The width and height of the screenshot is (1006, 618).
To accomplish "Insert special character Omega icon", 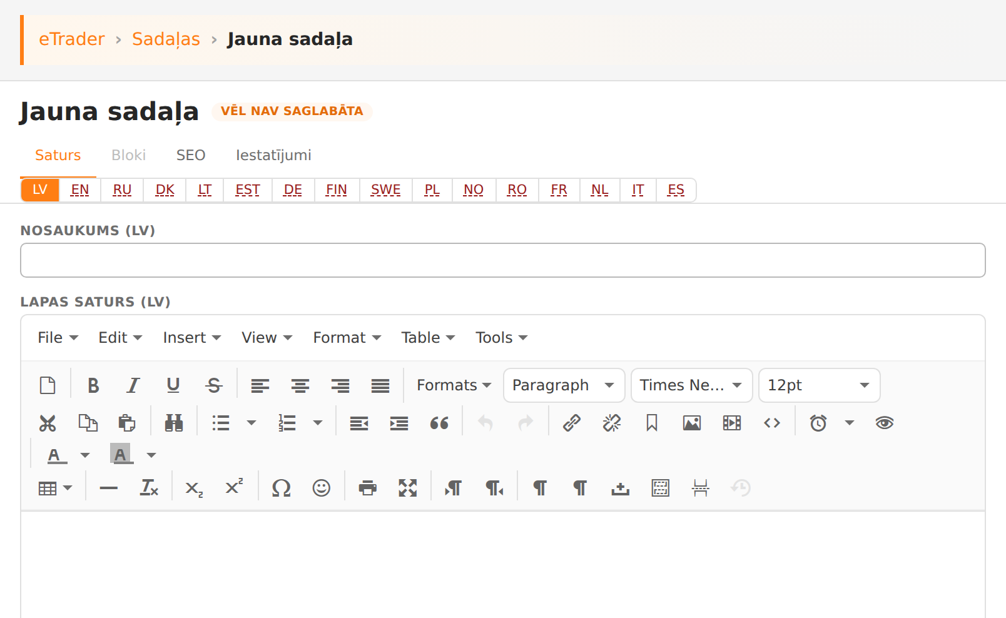I will click(x=282, y=488).
